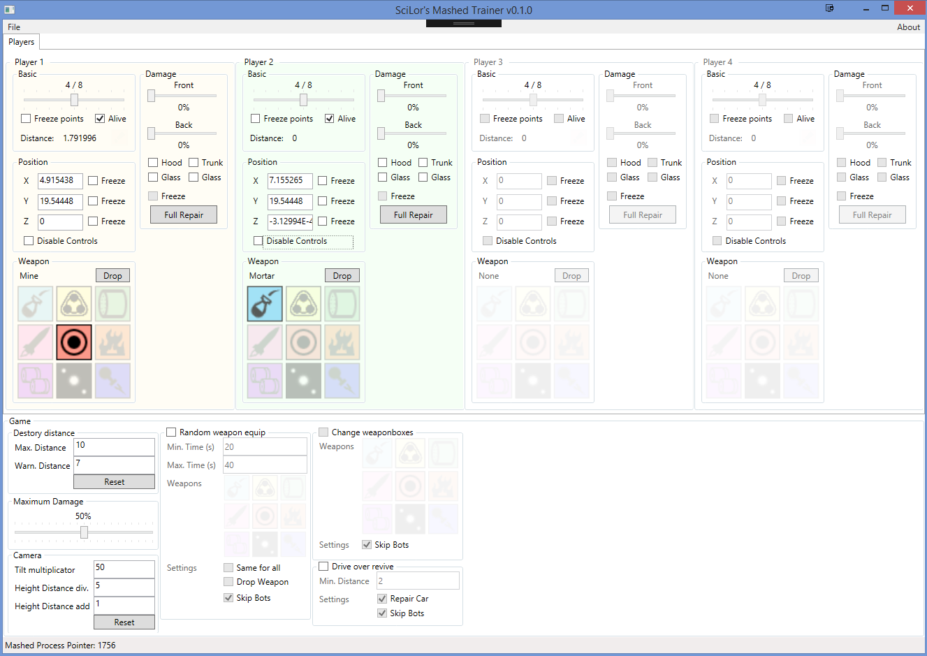This screenshot has width=927, height=656.
Task: Click Player 2 Full Repair button
Action: pyautogui.click(x=414, y=215)
